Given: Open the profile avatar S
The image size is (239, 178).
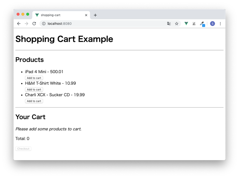Looking at the screenshot, I should [212, 24].
